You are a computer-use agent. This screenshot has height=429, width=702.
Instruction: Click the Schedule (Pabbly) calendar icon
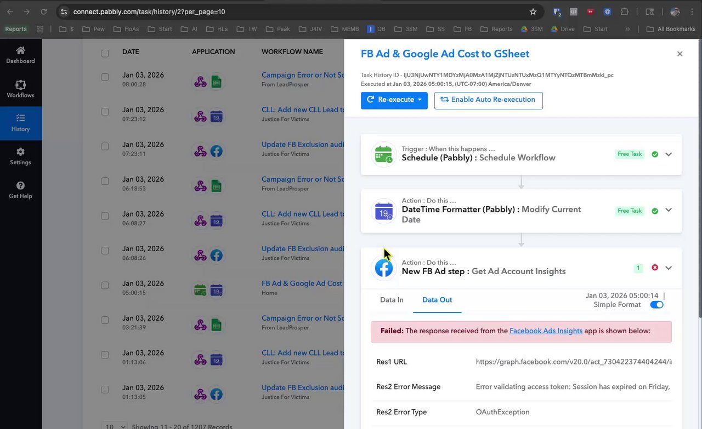(384, 155)
